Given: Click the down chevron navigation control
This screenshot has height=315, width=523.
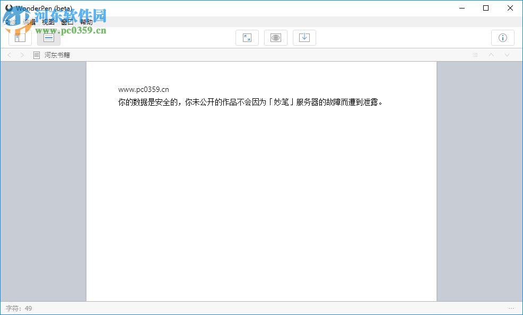Looking at the screenshot, I should tap(507, 55).
